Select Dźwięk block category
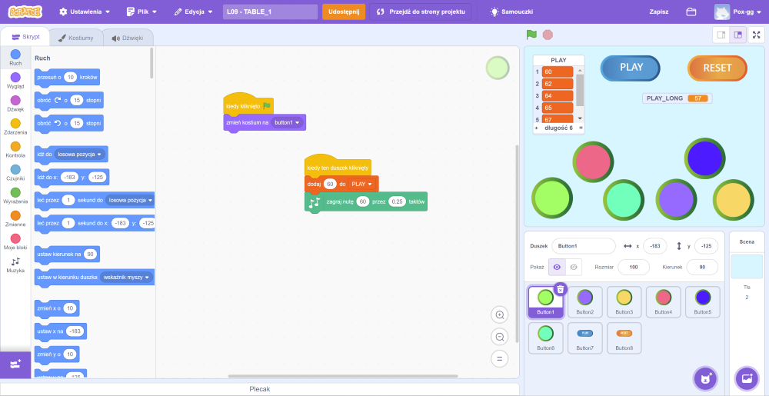This screenshot has width=769, height=396. tap(15, 103)
